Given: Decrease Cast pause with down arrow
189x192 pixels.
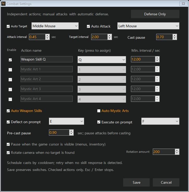Looking at the screenshot, I should tap(175, 38).
